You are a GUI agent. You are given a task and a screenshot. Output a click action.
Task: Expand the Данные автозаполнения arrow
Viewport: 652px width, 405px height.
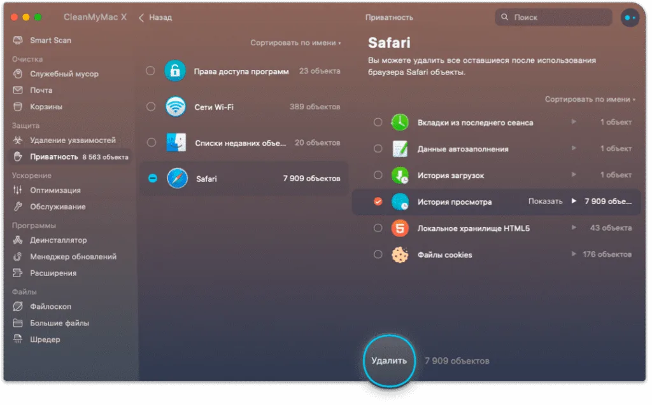574,148
